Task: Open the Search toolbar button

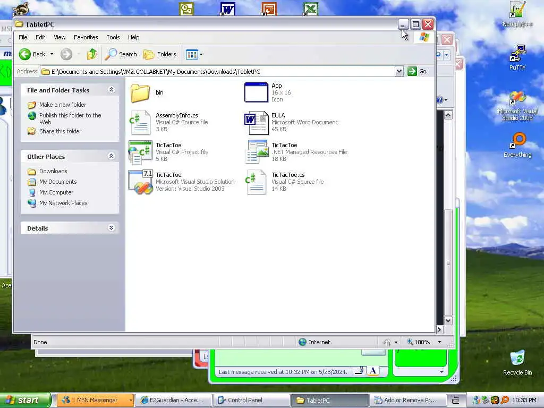Action: 121,54
